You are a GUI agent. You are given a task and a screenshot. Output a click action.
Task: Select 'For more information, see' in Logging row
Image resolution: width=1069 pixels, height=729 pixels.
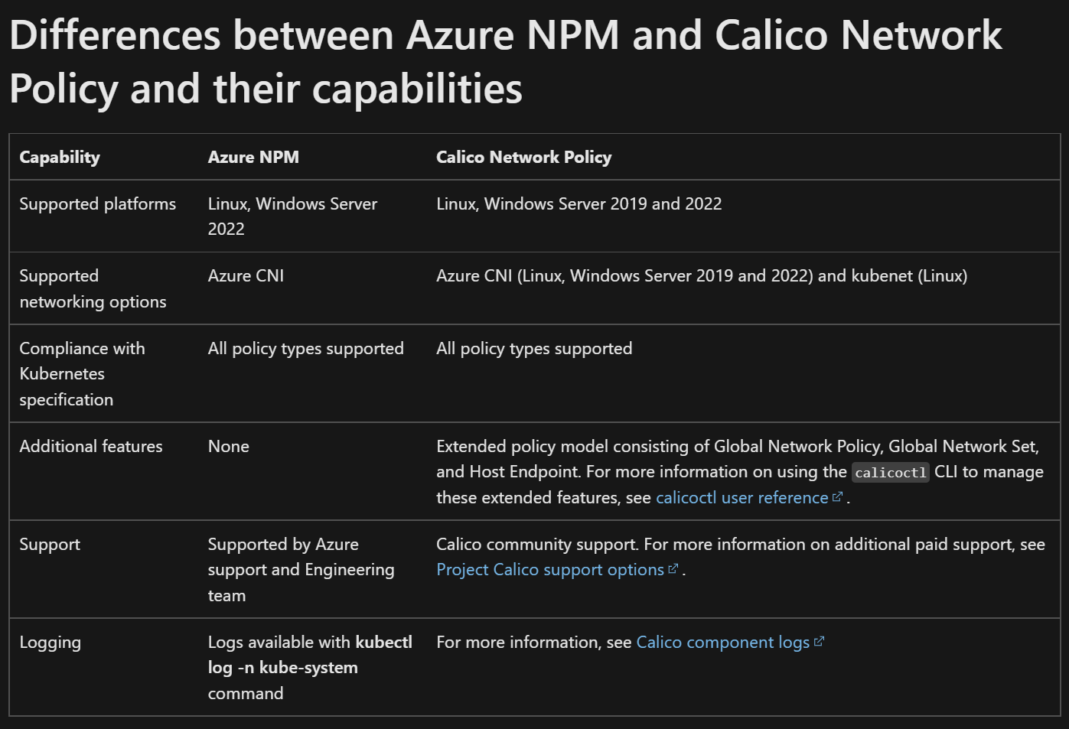pyautogui.click(x=534, y=643)
